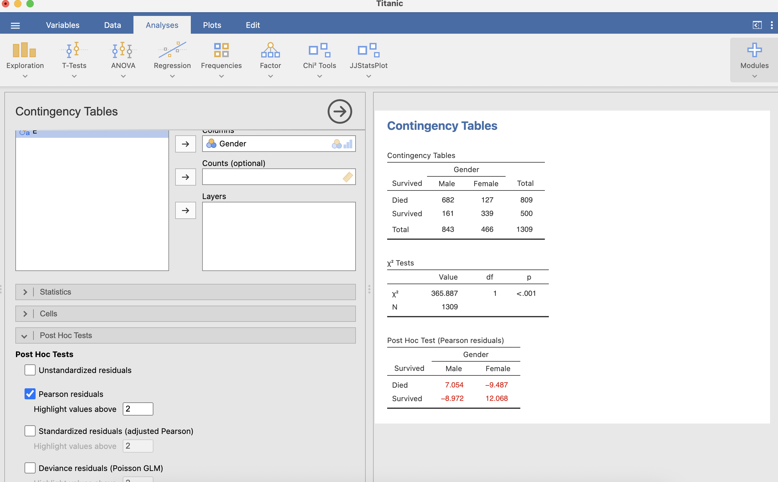Open the Chi² Tools menu
778x482 pixels.
pyautogui.click(x=319, y=59)
